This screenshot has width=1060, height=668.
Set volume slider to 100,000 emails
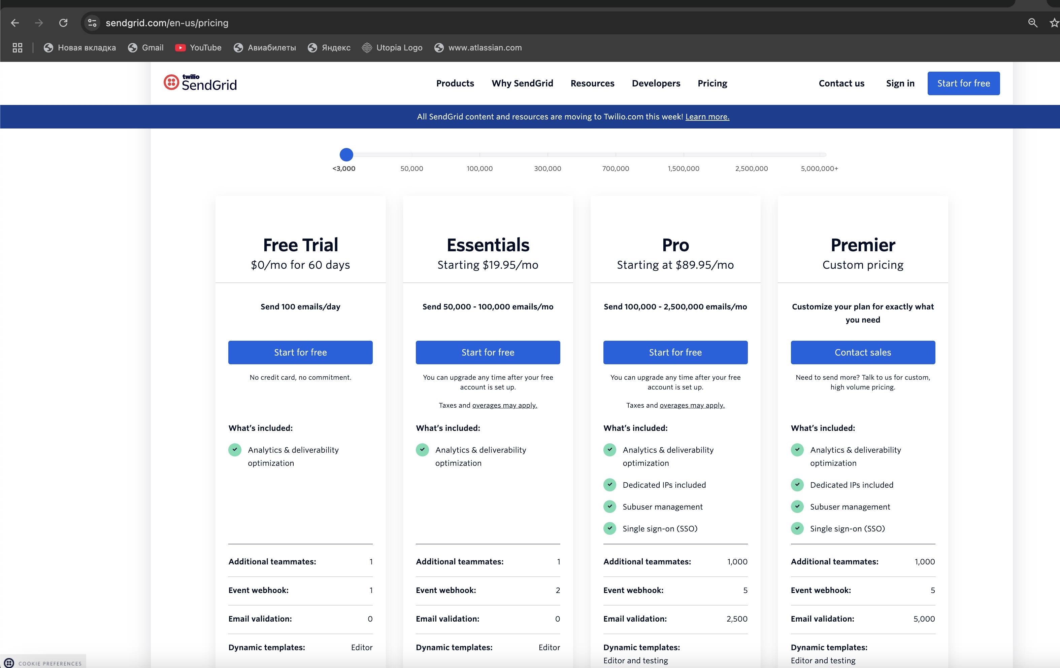[479, 155]
